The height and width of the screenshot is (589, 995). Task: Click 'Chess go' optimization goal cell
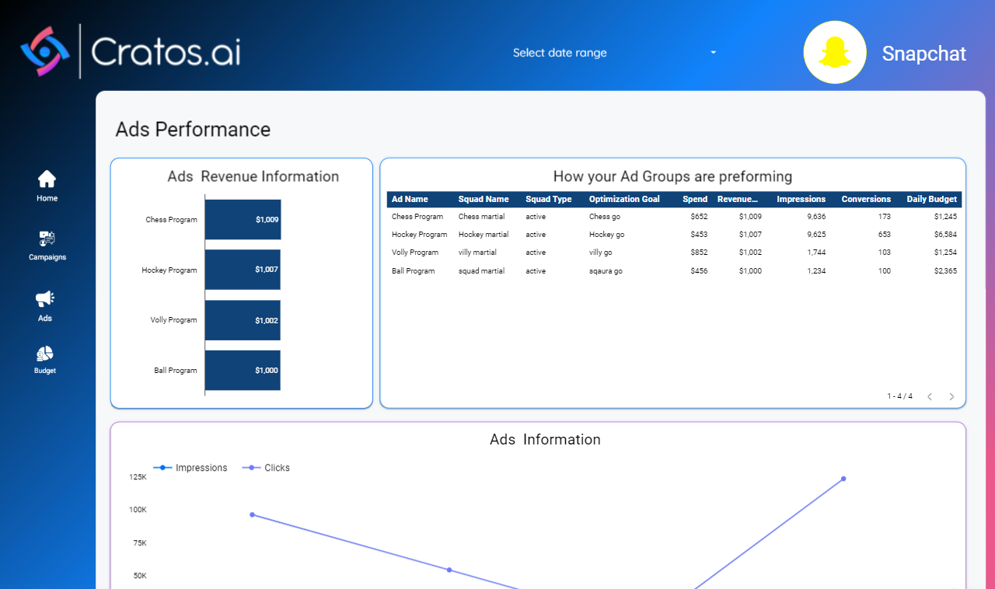(x=605, y=217)
